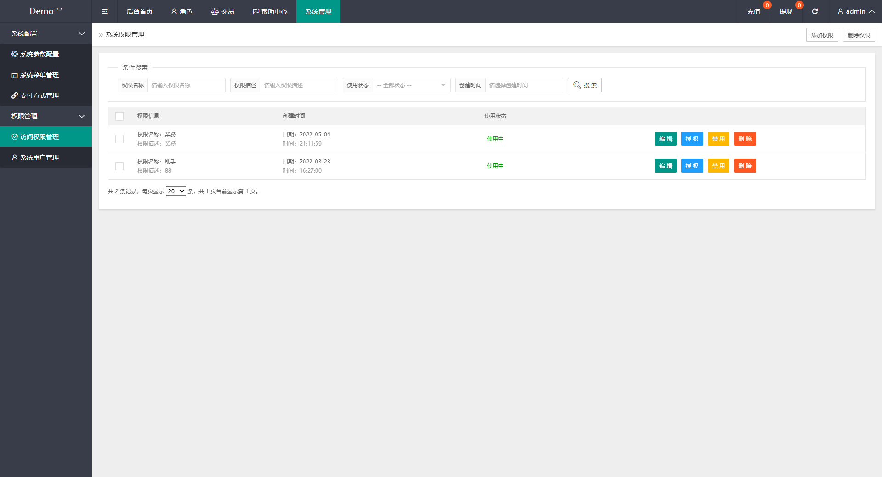Open 系统参数配置 gear icon item
Viewport: 882px width, 477px height.
pyautogui.click(x=39, y=54)
